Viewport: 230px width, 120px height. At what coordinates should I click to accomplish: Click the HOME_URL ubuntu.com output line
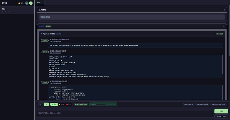(61, 71)
